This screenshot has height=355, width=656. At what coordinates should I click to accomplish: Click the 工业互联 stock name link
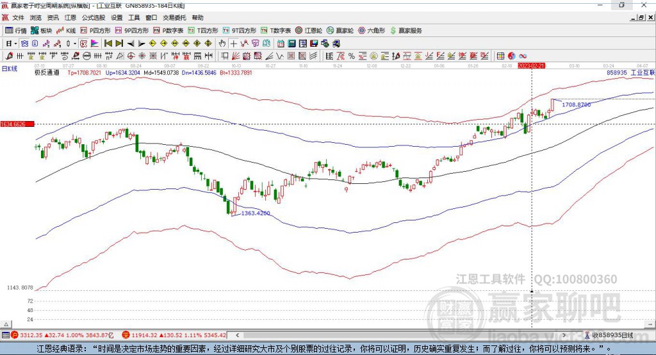coord(643,73)
